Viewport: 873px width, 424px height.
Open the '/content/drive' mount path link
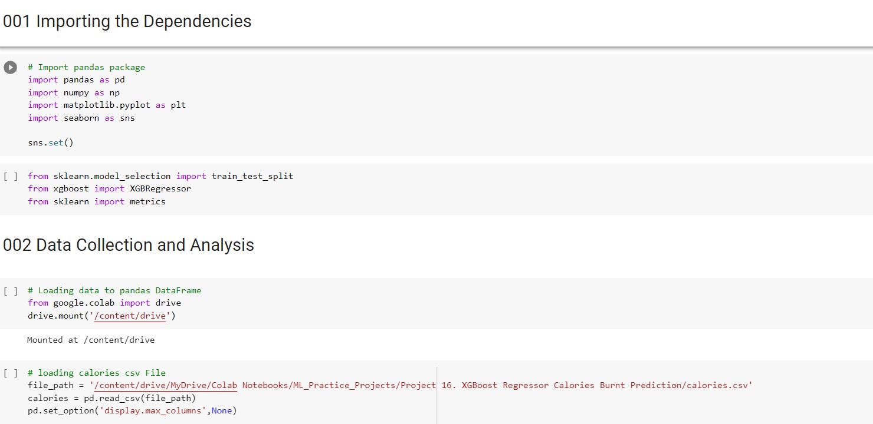tap(130, 316)
